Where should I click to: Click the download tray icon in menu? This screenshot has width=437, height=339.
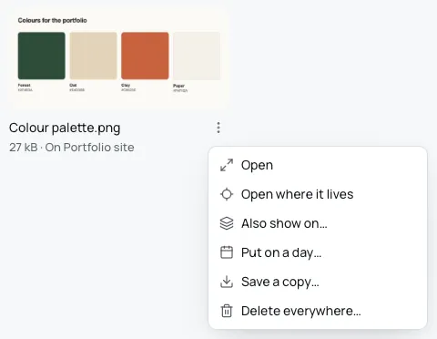point(227,282)
